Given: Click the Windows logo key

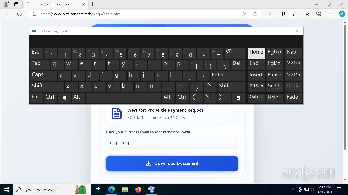Looking at the screenshot, I should coord(64,98).
